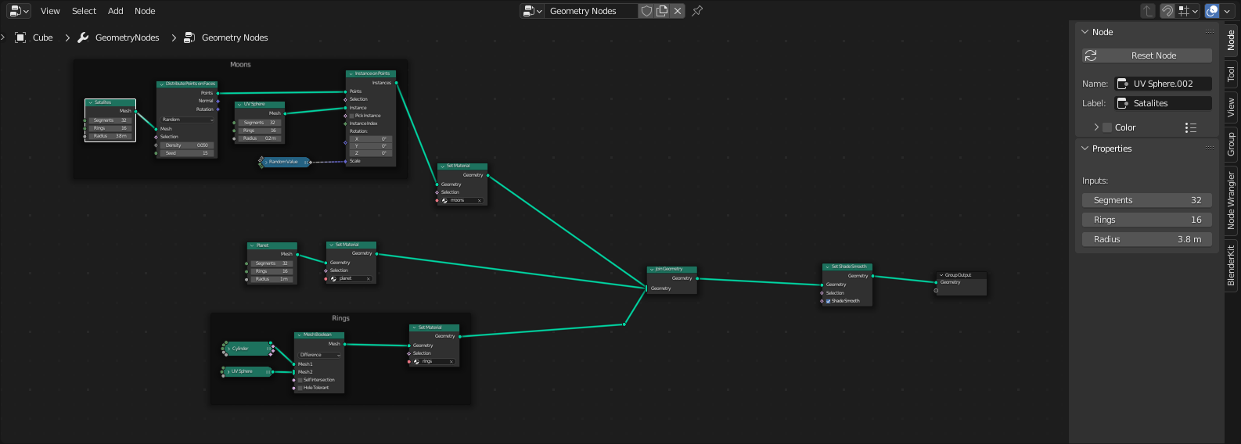The height and width of the screenshot is (444, 1241).
Task: Enable the Pick Instance checkbox
Action: pos(352,116)
